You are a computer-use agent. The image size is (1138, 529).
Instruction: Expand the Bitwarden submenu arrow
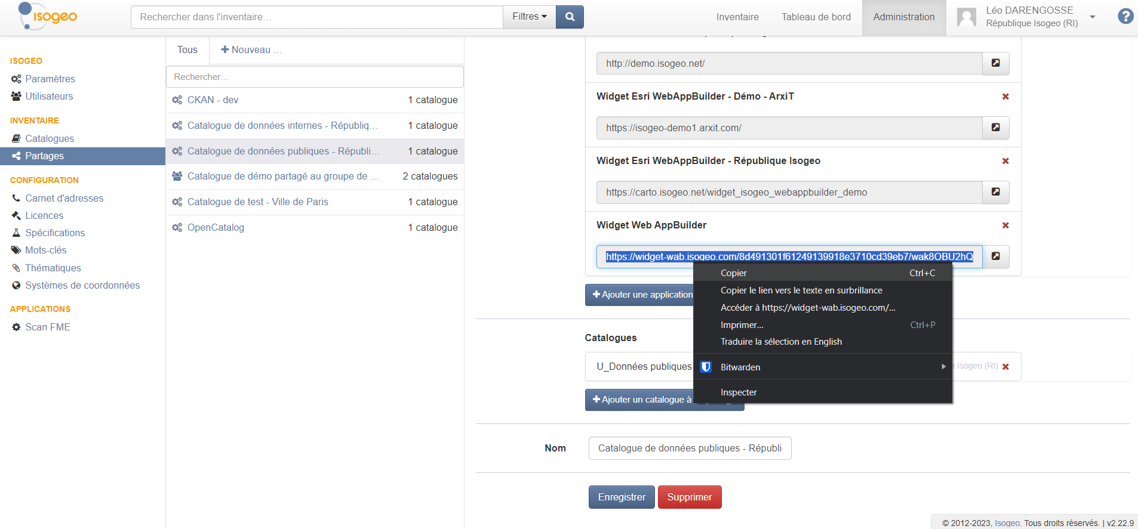[x=943, y=367]
